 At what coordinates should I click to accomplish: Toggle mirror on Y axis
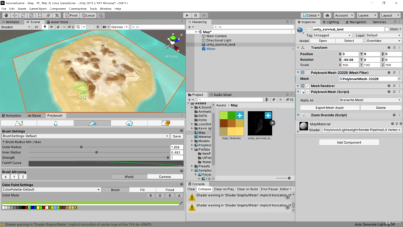(x=14, y=177)
